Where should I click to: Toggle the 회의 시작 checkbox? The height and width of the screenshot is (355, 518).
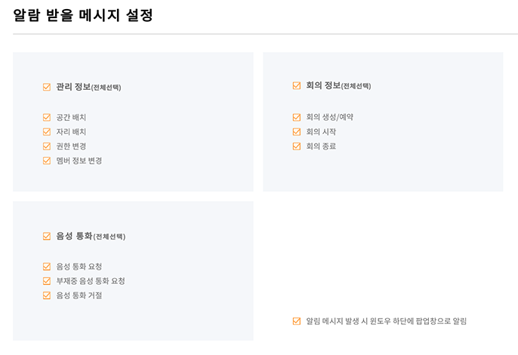(x=297, y=132)
